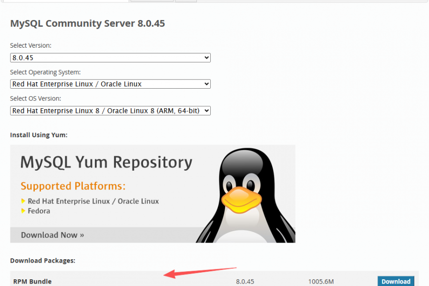
Task: Click the red arrow annotation pointing to RPM Bundle
Action: (200, 272)
